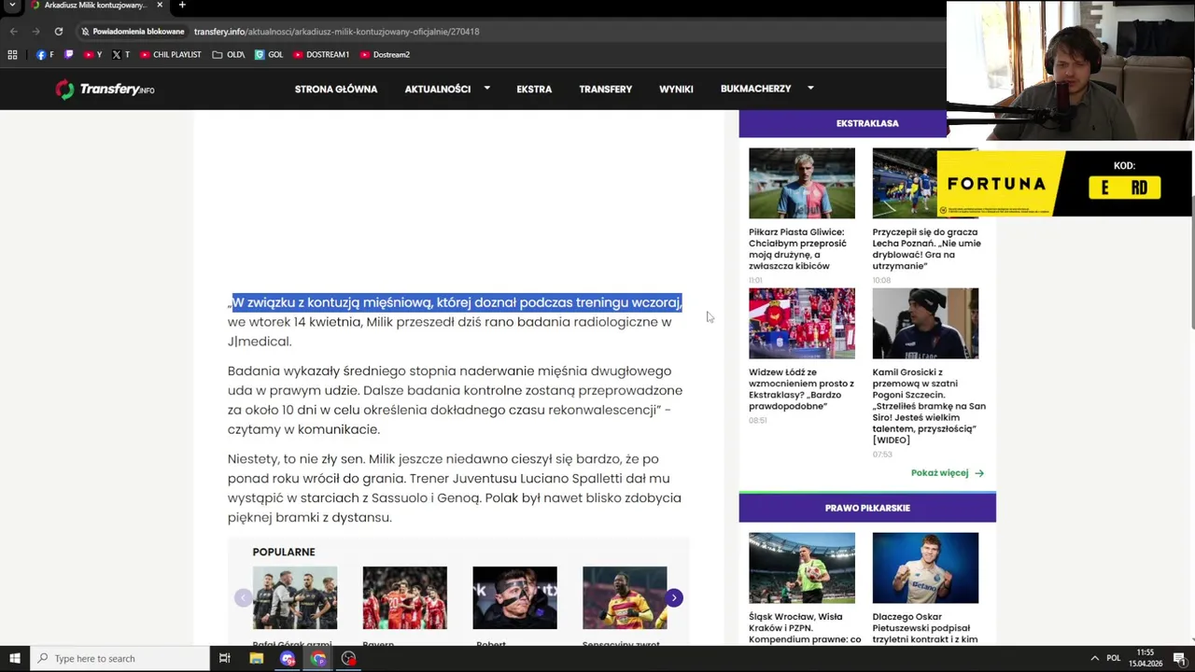Image resolution: width=1195 pixels, height=672 pixels.
Task: Open the GOL bookmark
Action: point(269,55)
